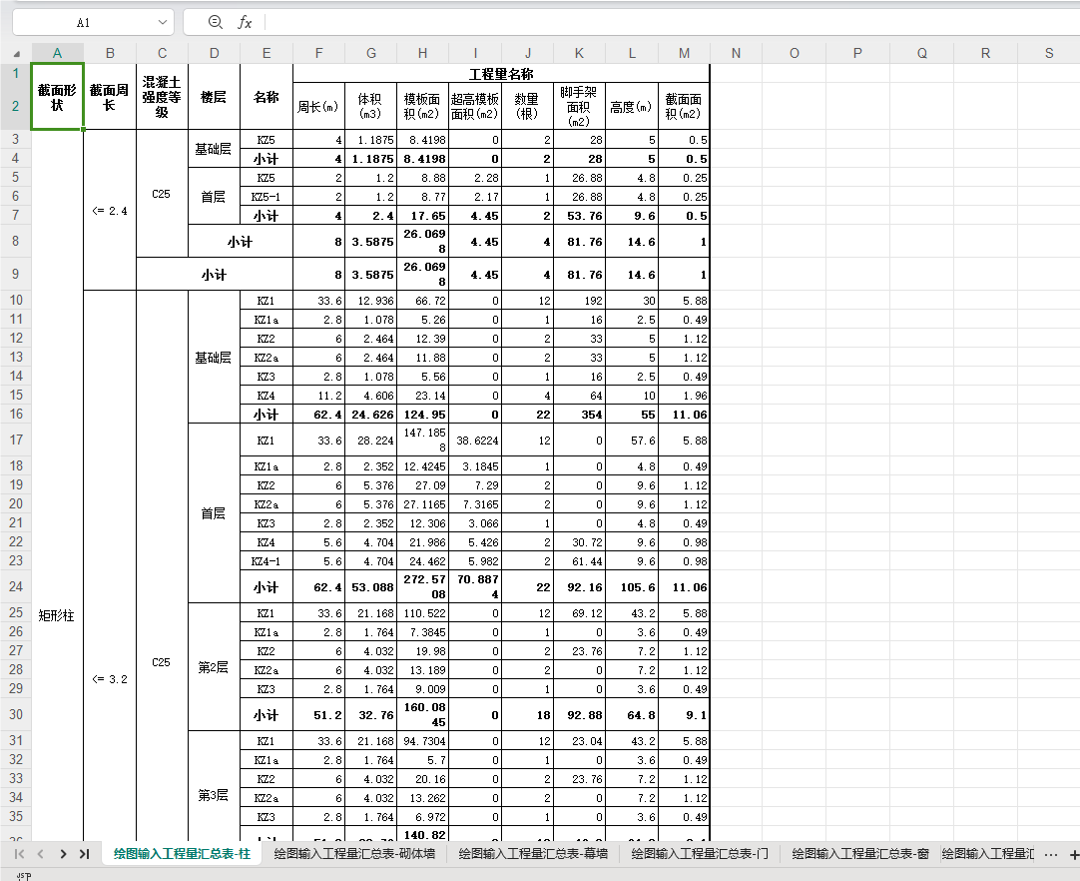Screen dimensions: 1080x881
Task: Click the 体积(m3) header cell
Action: [370, 107]
